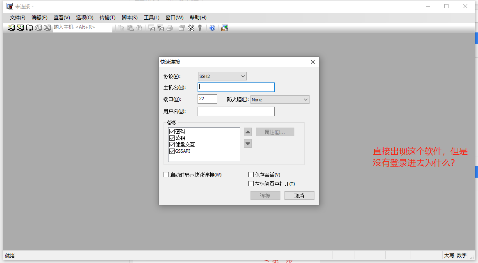The width and height of the screenshot is (478, 263).
Task: Click the Connect toolbar icon
Action: [11, 28]
